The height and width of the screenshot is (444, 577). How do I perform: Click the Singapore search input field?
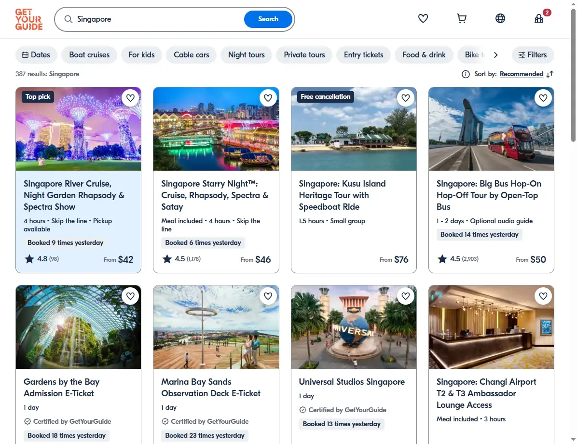coord(158,19)
